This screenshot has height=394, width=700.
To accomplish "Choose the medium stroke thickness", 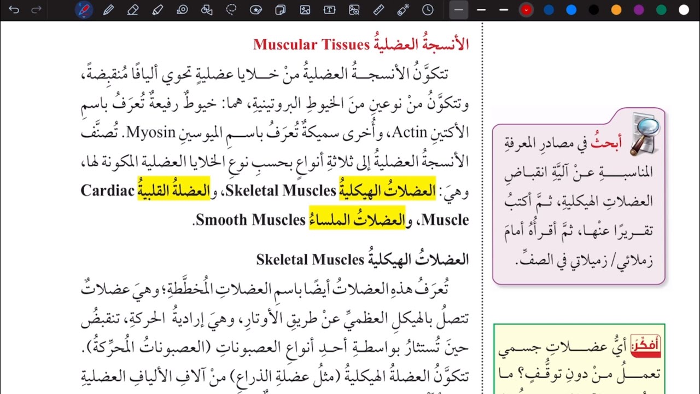I will [x=481, y=10].
